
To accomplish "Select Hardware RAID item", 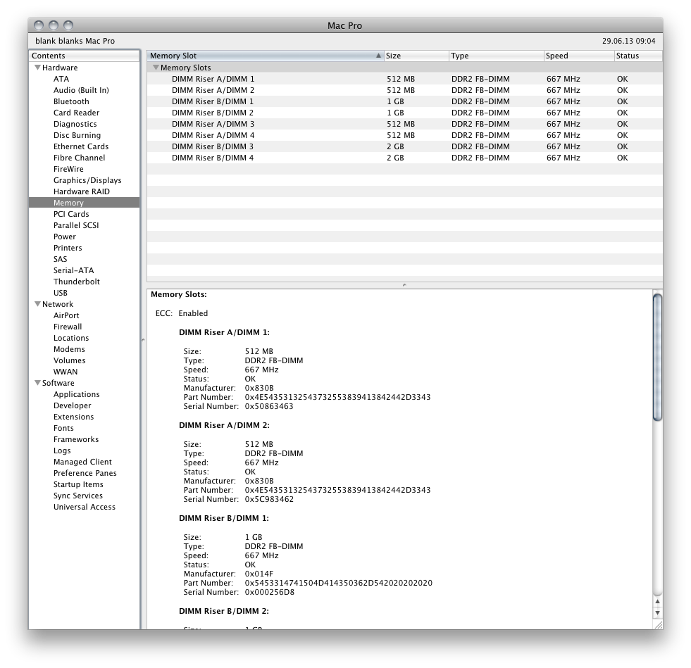I will coord(82,191).
